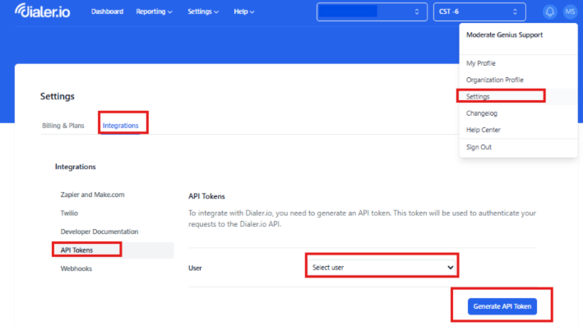Switch to Billing & Plans tab
The width and height of the screenshot is (583, 326).
[63, 126]
